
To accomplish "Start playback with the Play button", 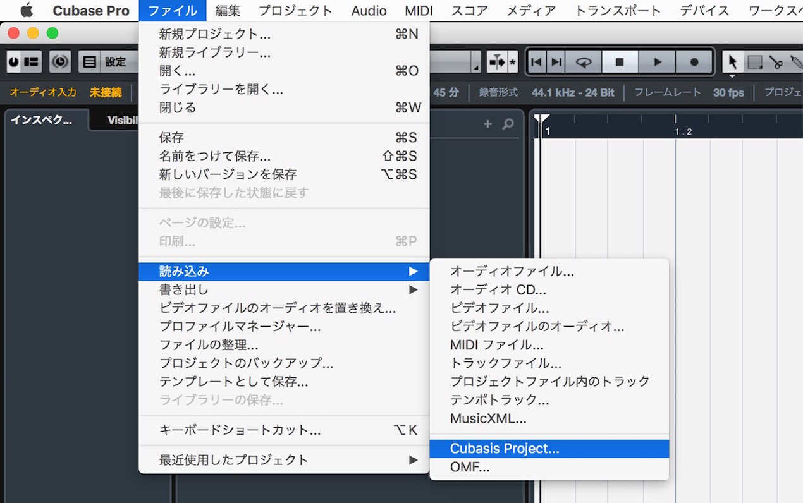I will pyautogui.click(x=657, y=62).
